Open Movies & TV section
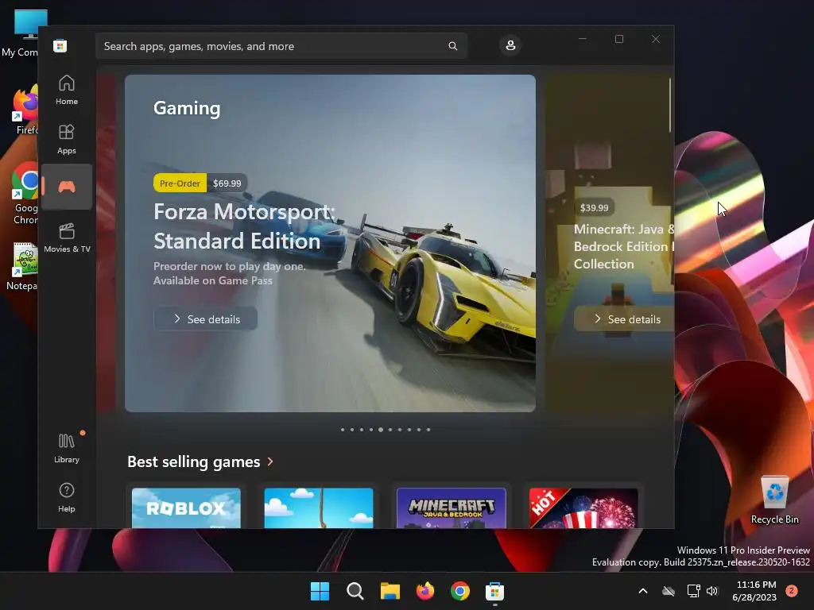The height and width of the screenshot is (610, 814). tap(67, 237)
